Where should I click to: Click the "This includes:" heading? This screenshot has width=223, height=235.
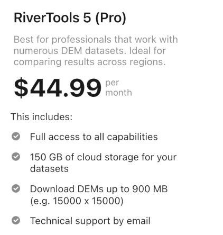click(x=42, y=117)
